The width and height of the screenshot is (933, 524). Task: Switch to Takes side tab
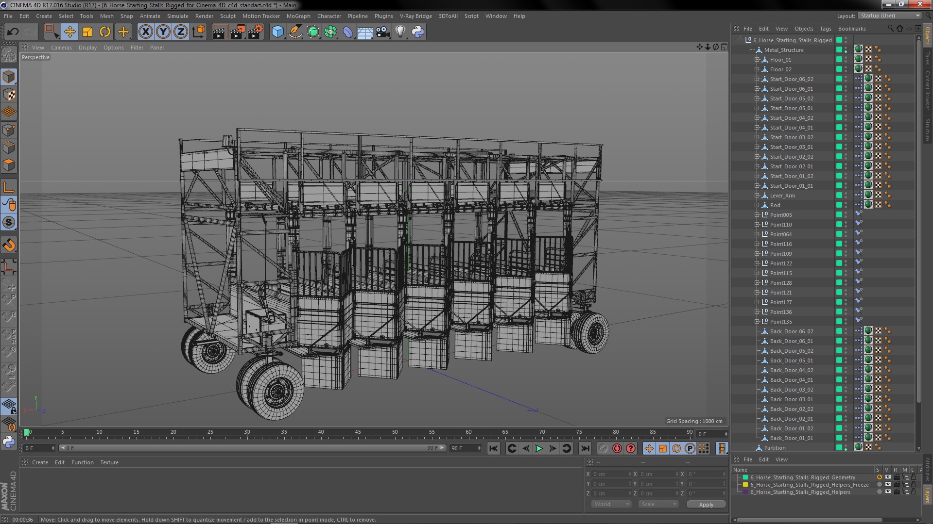[x=927, y=58]
